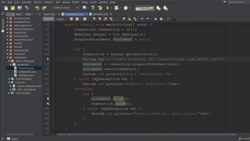Click the Profile Project icon
250x141 pixels.
point(126,8)
